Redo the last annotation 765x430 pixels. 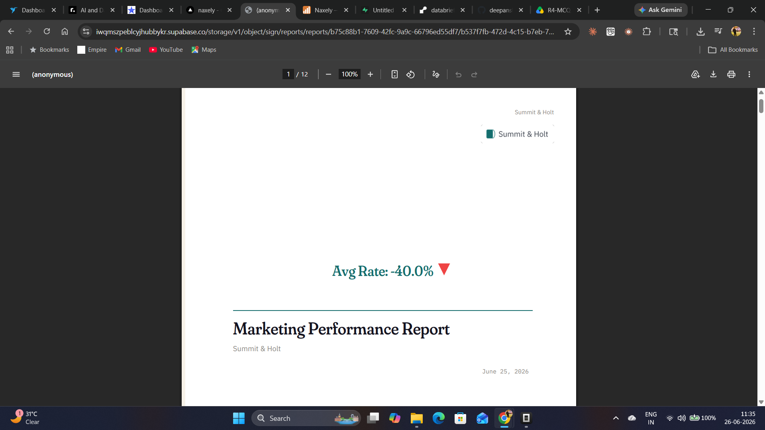pyautogui.click(x=474, y=74)
